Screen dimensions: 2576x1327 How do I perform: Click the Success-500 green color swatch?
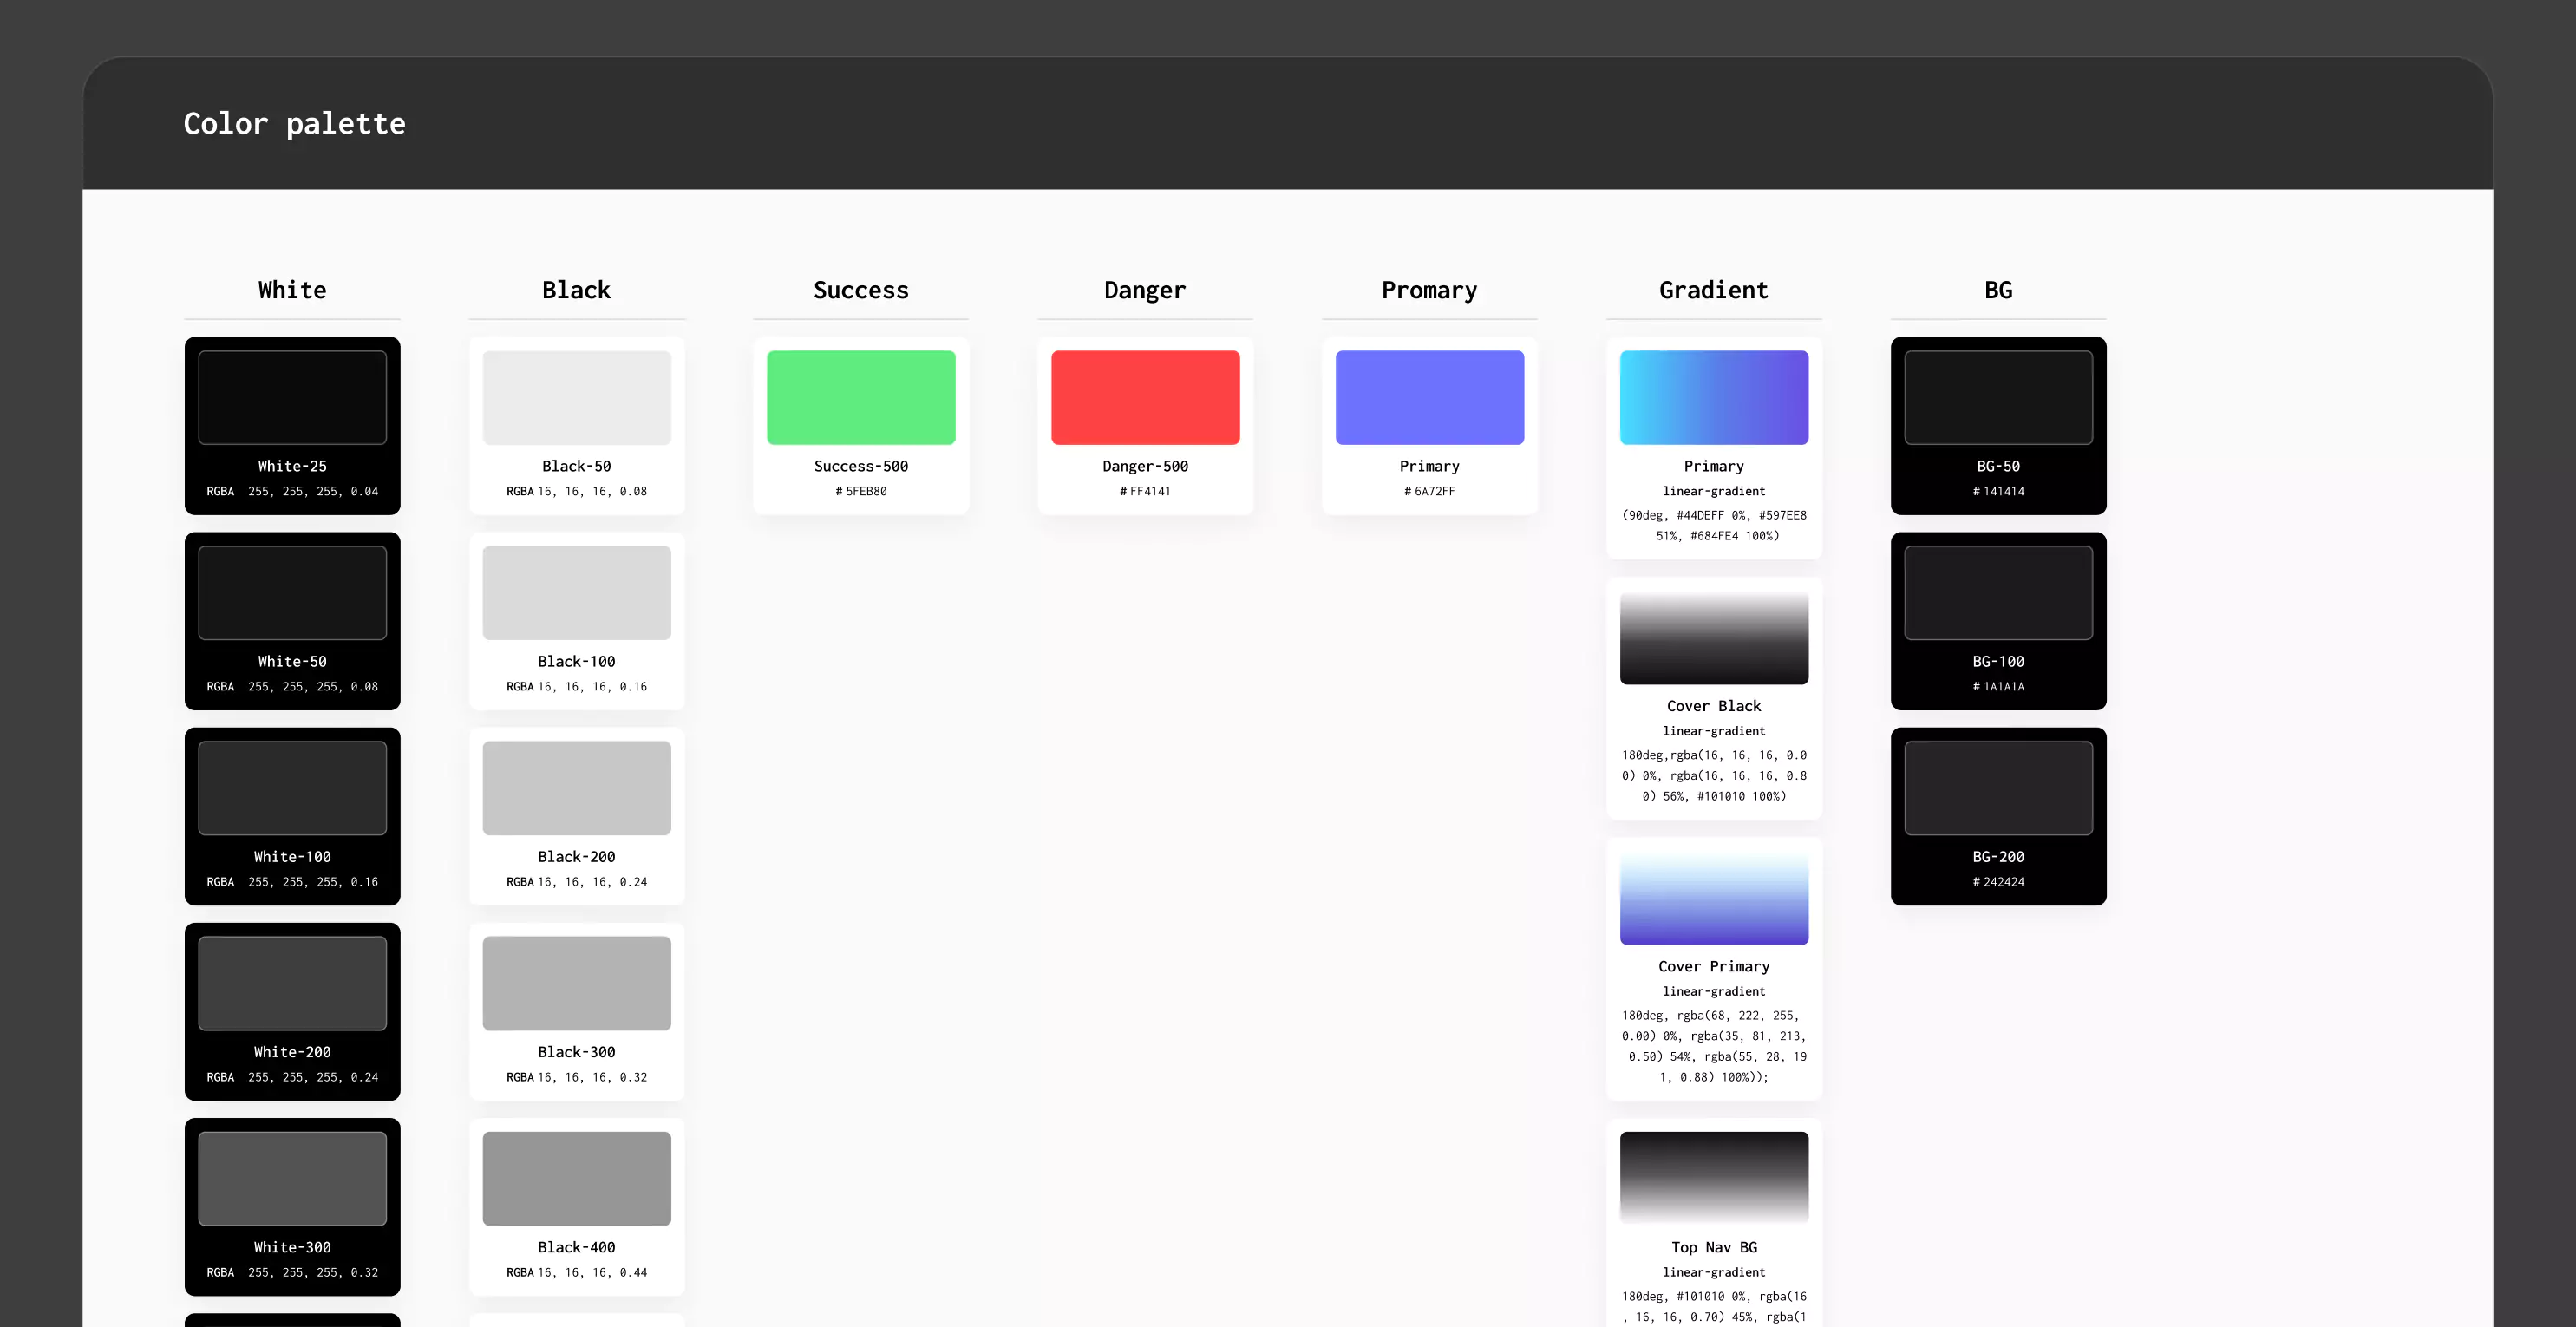pos(861,397)
